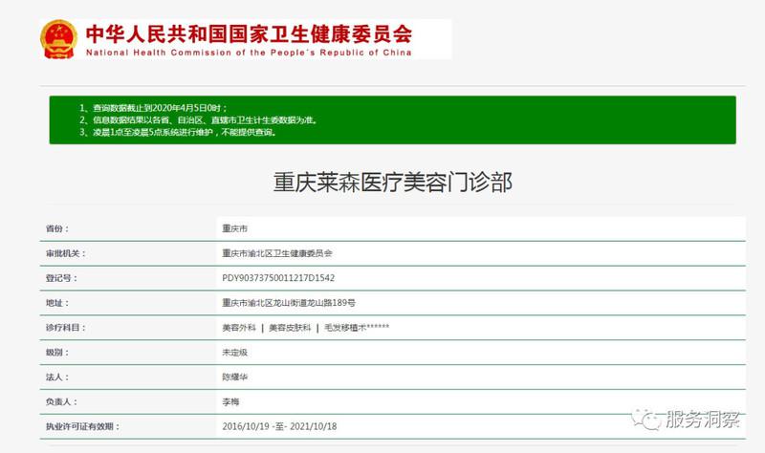
Task: Click the 美容外科 department entry
Action: [238, 328]
